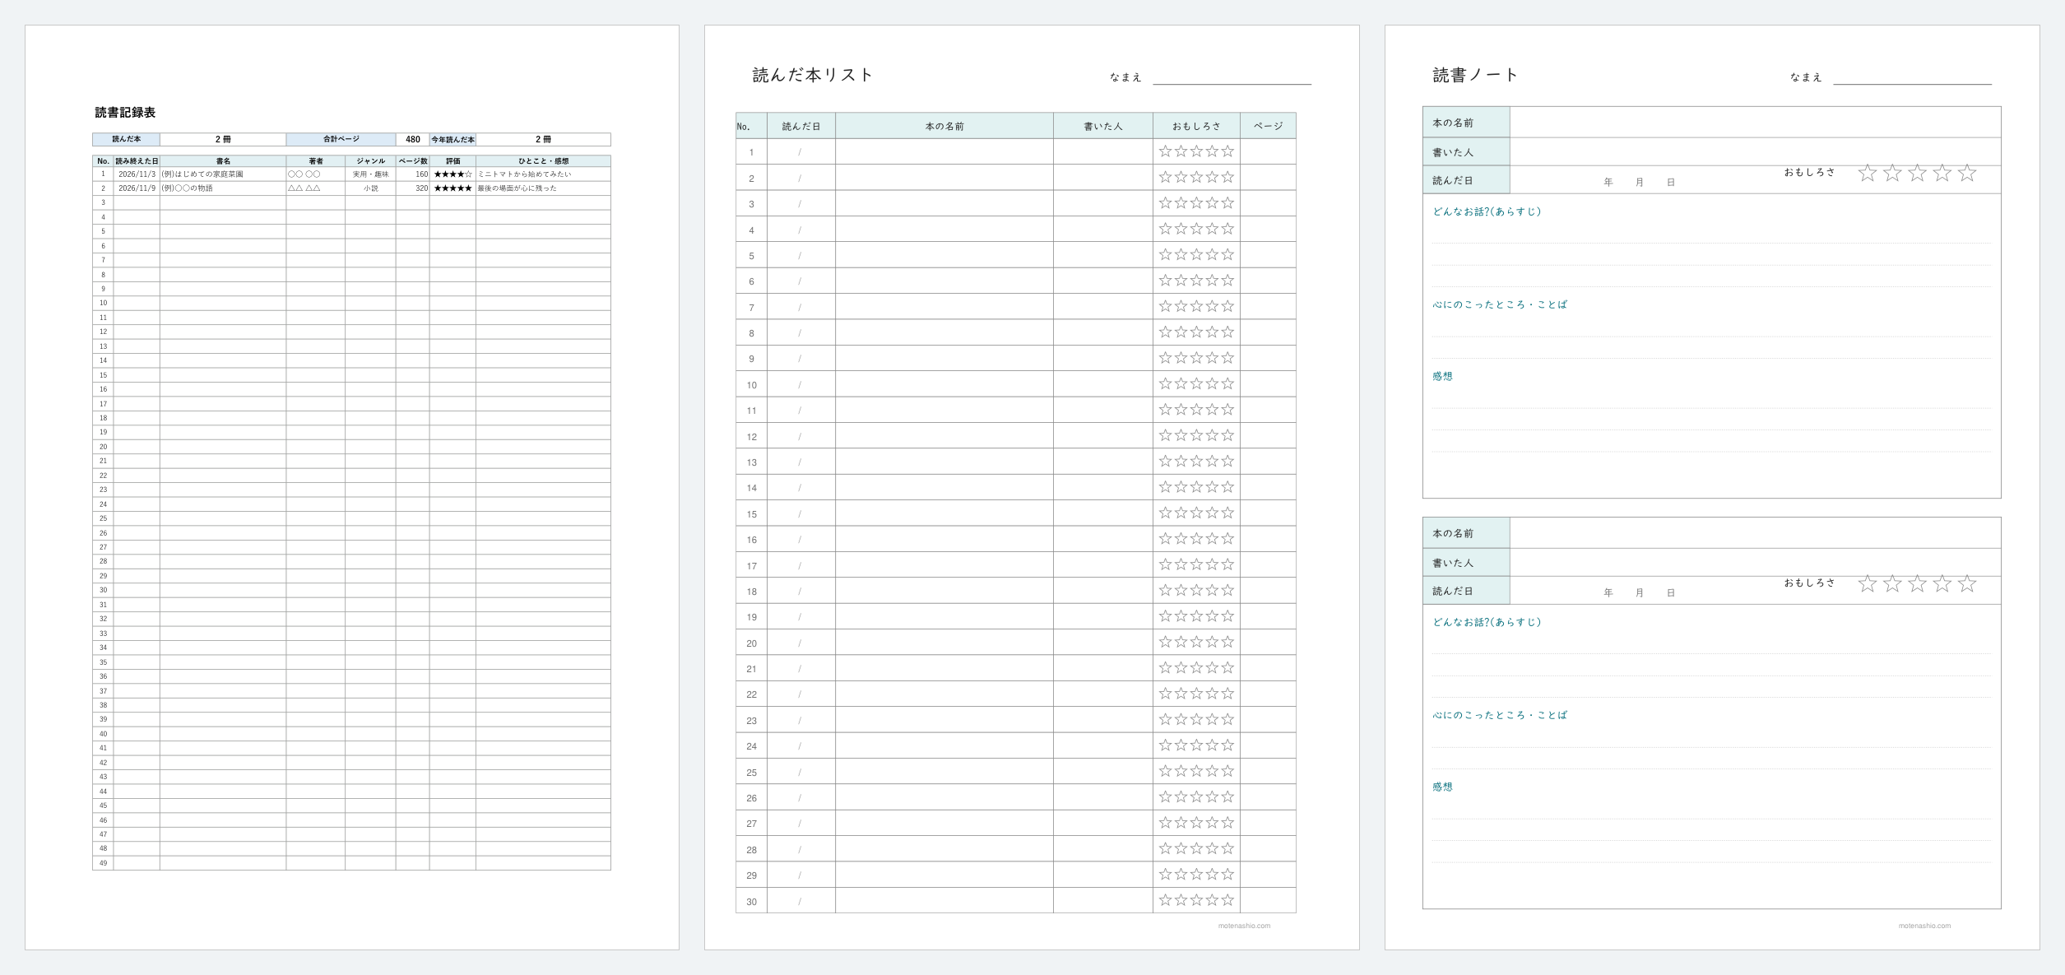Image resolution: width=2065 pixels, height=975 pixels.
Task: Click the lower note card's 感想 label
Action: [x=1442, y=787]
